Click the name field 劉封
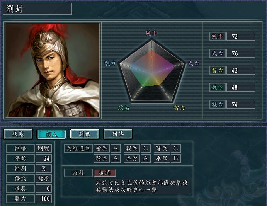This screenshot has height=206, width=267. pyautogui.click(x=37, y=9)
